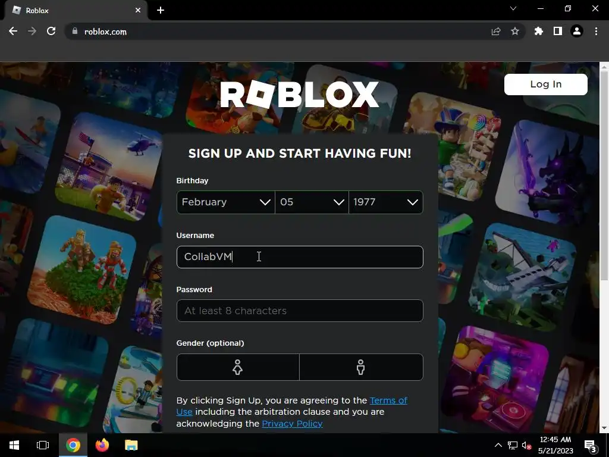Screen dimensions: 609x457
Task: Open the birthday month dropdown showing February
Action: 225,202
